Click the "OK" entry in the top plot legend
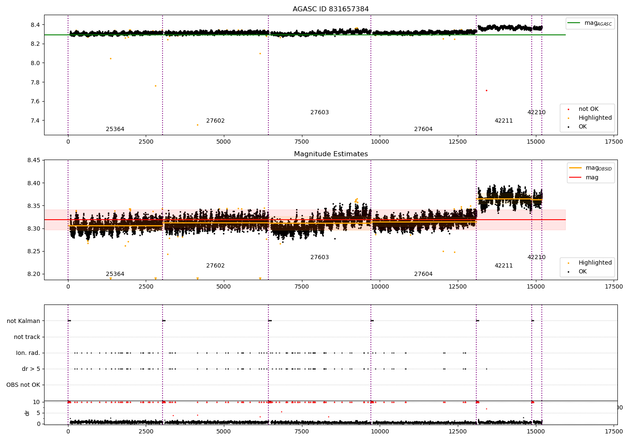The image size is (630, 441). pos(577,127)
